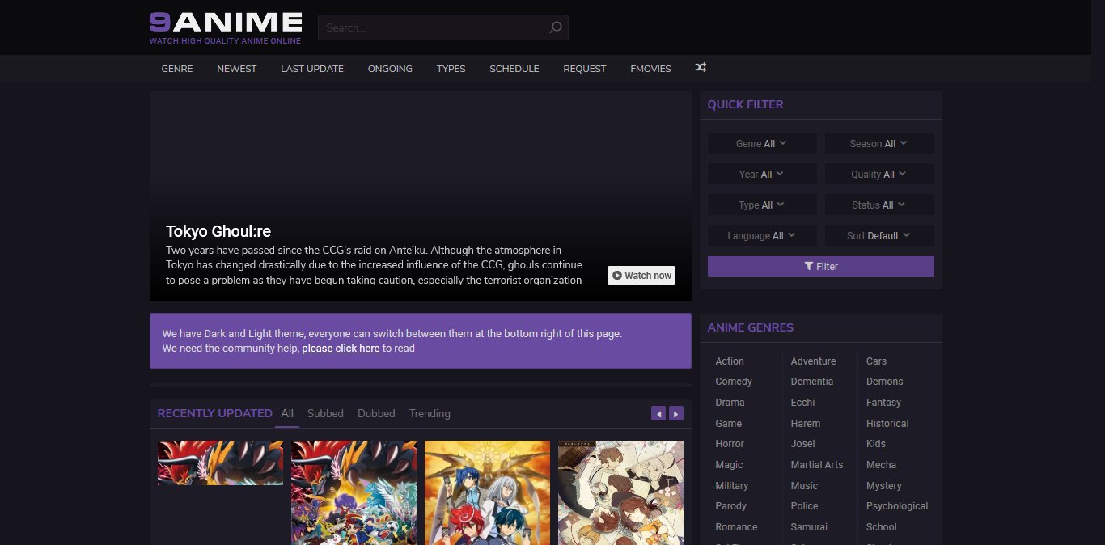Viewport: 1105px width, 545px height.
Task: Select the Action genre
Action: point(730,361)
